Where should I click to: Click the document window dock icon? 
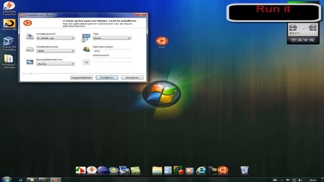pyautogui.click(x=168, y=170)
